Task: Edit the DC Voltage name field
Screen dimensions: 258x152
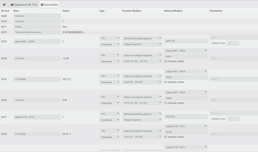Action: point(37,134)
